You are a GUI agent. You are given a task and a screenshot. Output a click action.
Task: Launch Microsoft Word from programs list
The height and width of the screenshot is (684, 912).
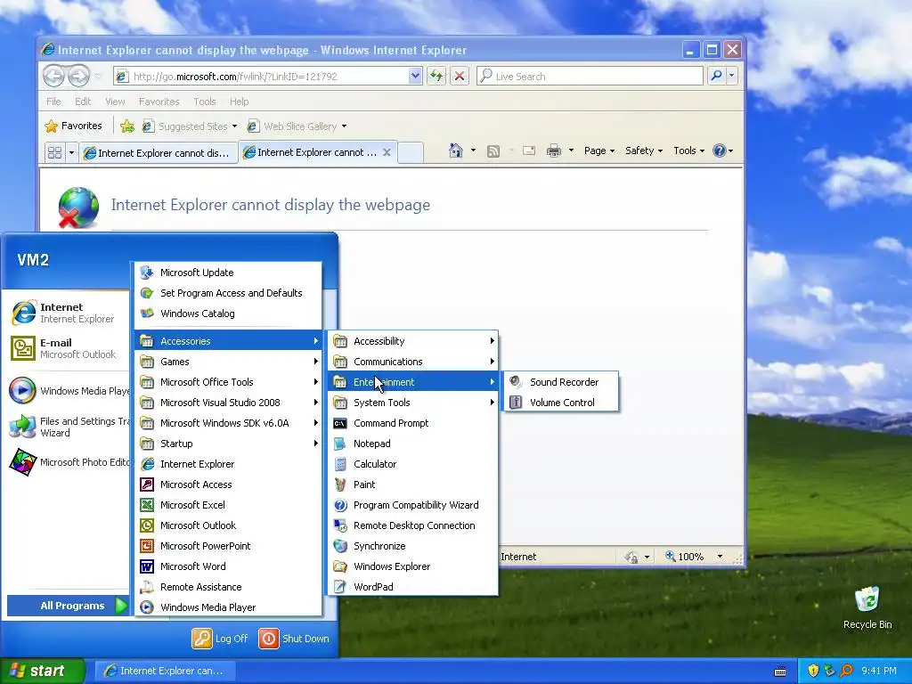(x=228, y=566)
